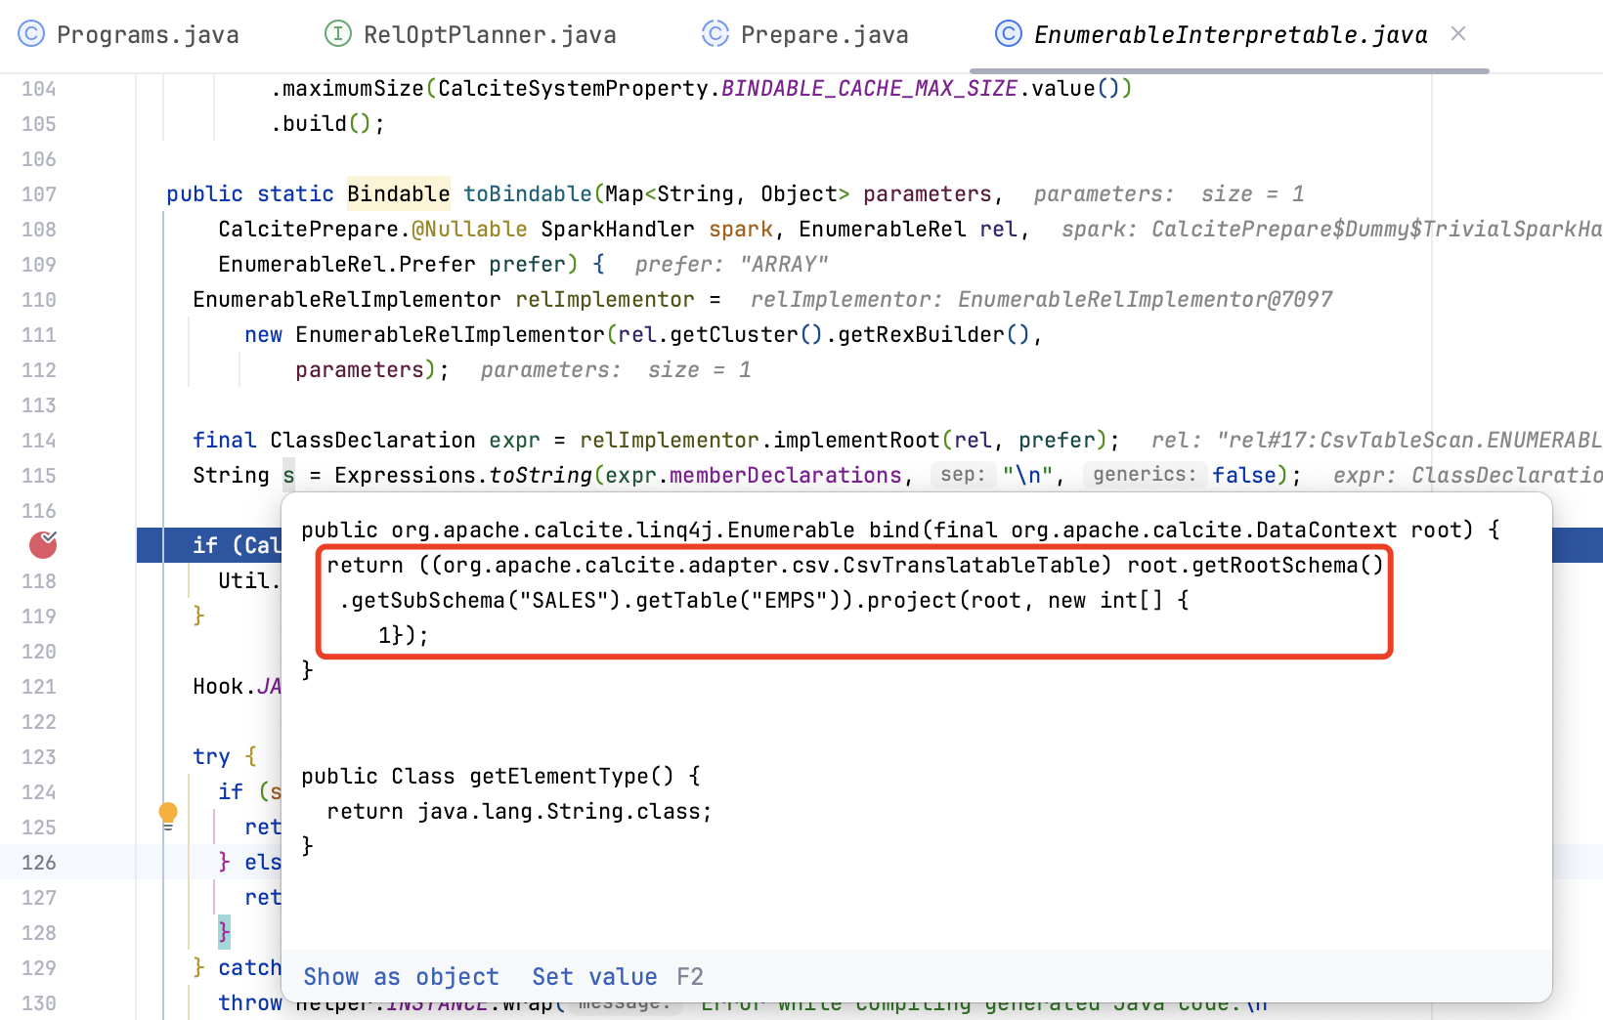Click the class icon on Programs.java tab
Image resolution: width=1603 pixels, height=1020 pixels.
31,34
